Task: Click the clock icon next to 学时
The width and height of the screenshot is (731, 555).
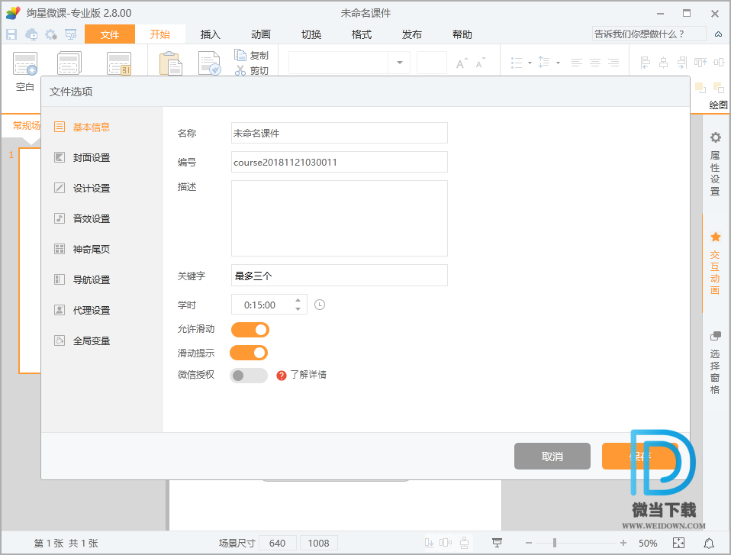Action: (320, 305)
